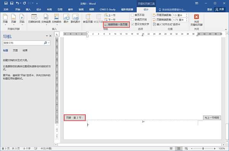229x151 pixels.
Task: Insert 日期和时间 (Date and Time)
Action: [x=34, y=19]
